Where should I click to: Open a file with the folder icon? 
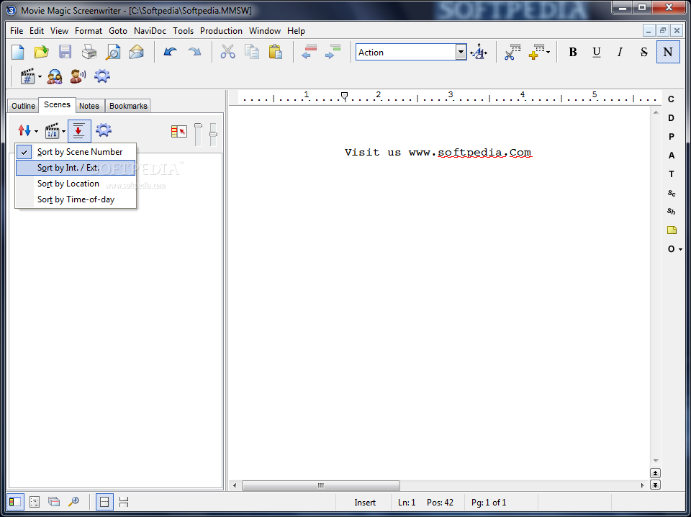pyautogui.click(x=42, y=52)
